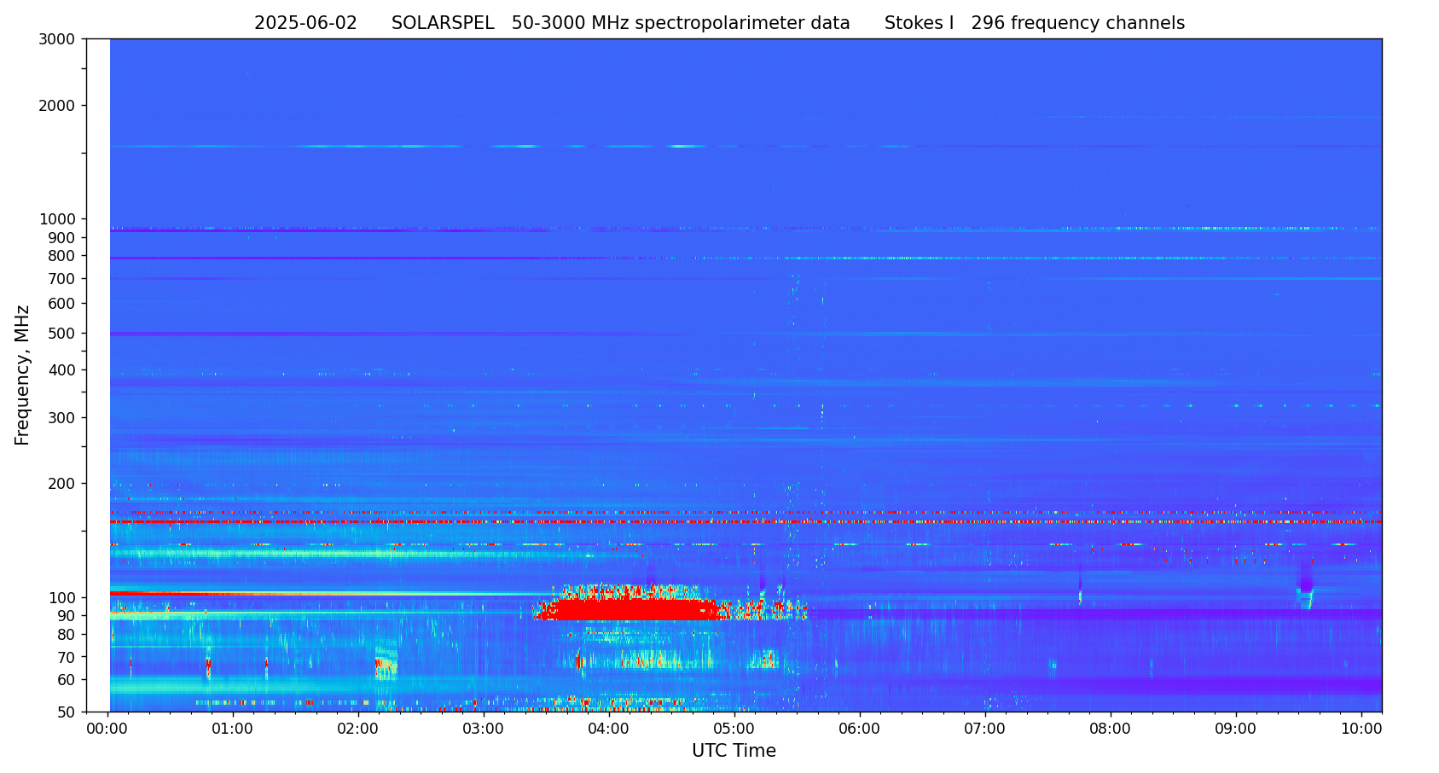This screenshot has width=1439, height=773.
Task: Click the SOLARSPEL name in the plot title
Action: 443,24
